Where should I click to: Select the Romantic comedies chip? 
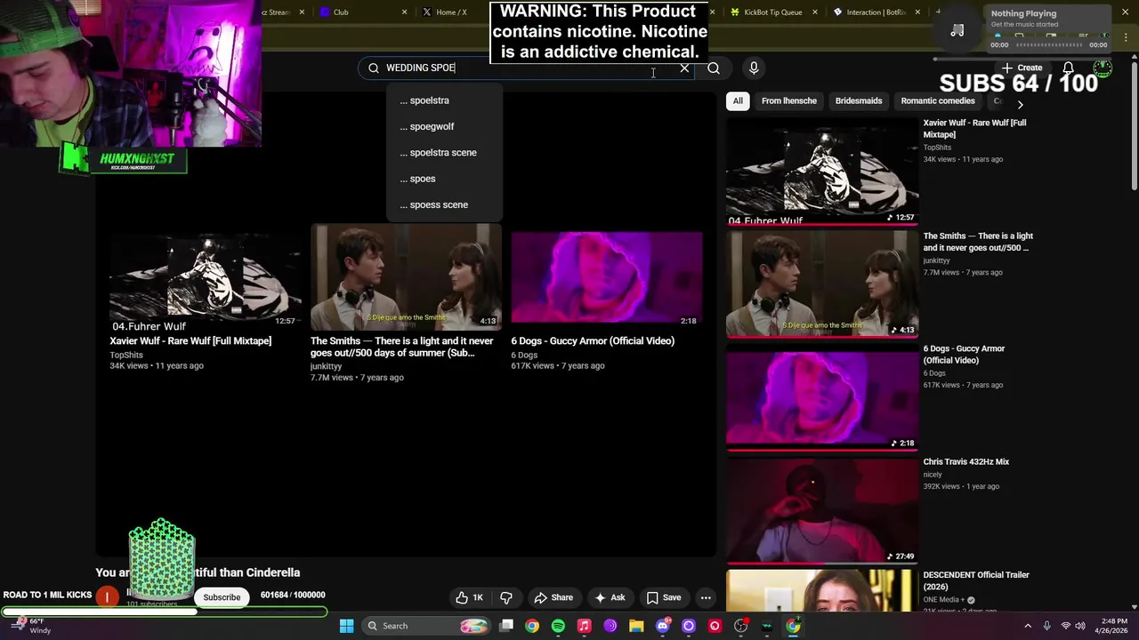(x=938, y=101)
